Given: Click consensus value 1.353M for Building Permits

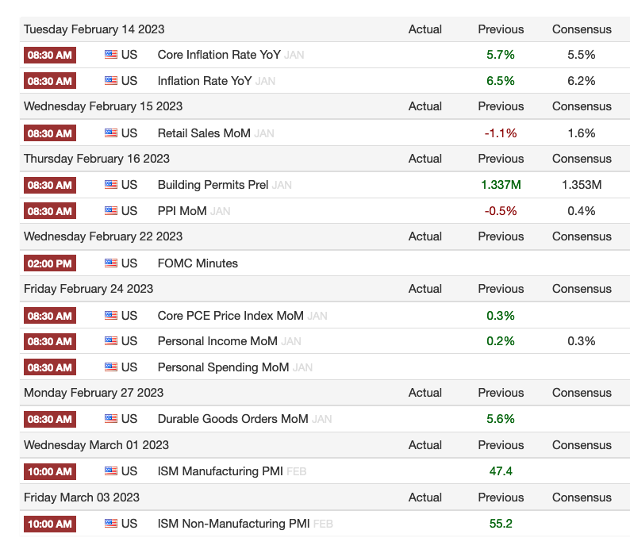Looking at the screenshot, I should (x=582, y=185).
